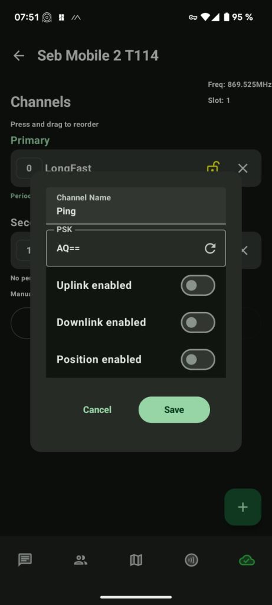Enable the Downlink toggle
Viewport: 272px width, 605px height.
pos(198,323)
